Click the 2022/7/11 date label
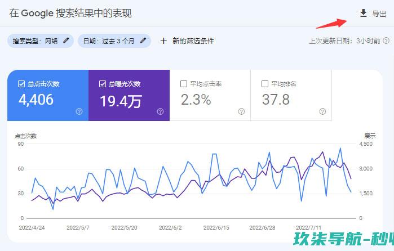This screenshot has height=251, width=394. coord(308,228)
